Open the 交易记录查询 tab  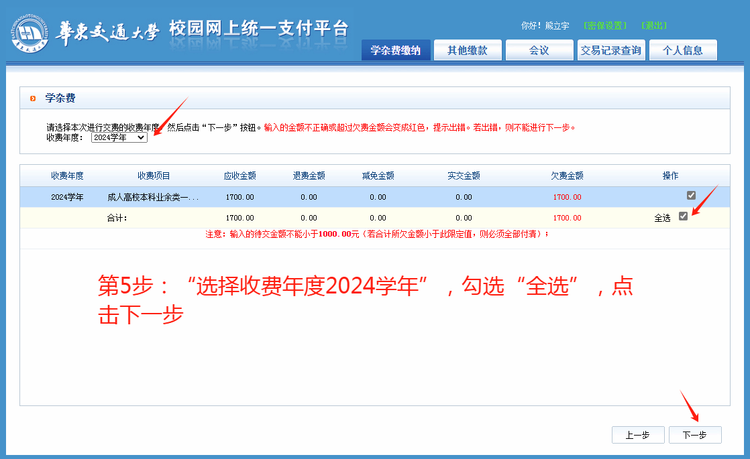click(x=611, y=50)
